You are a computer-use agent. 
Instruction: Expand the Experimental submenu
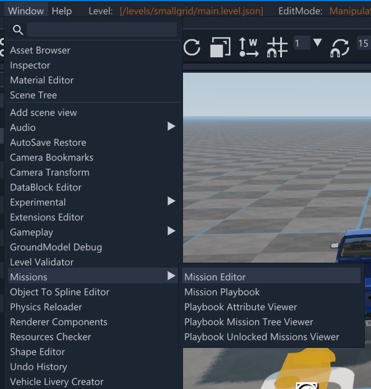93,202
